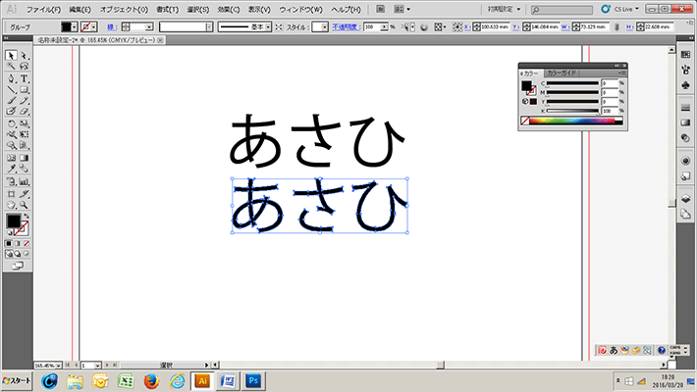Switch to the カラーガイド tab
Image resolution: width=697 pixels, height=392 pixels.
(x=562, y=73)
